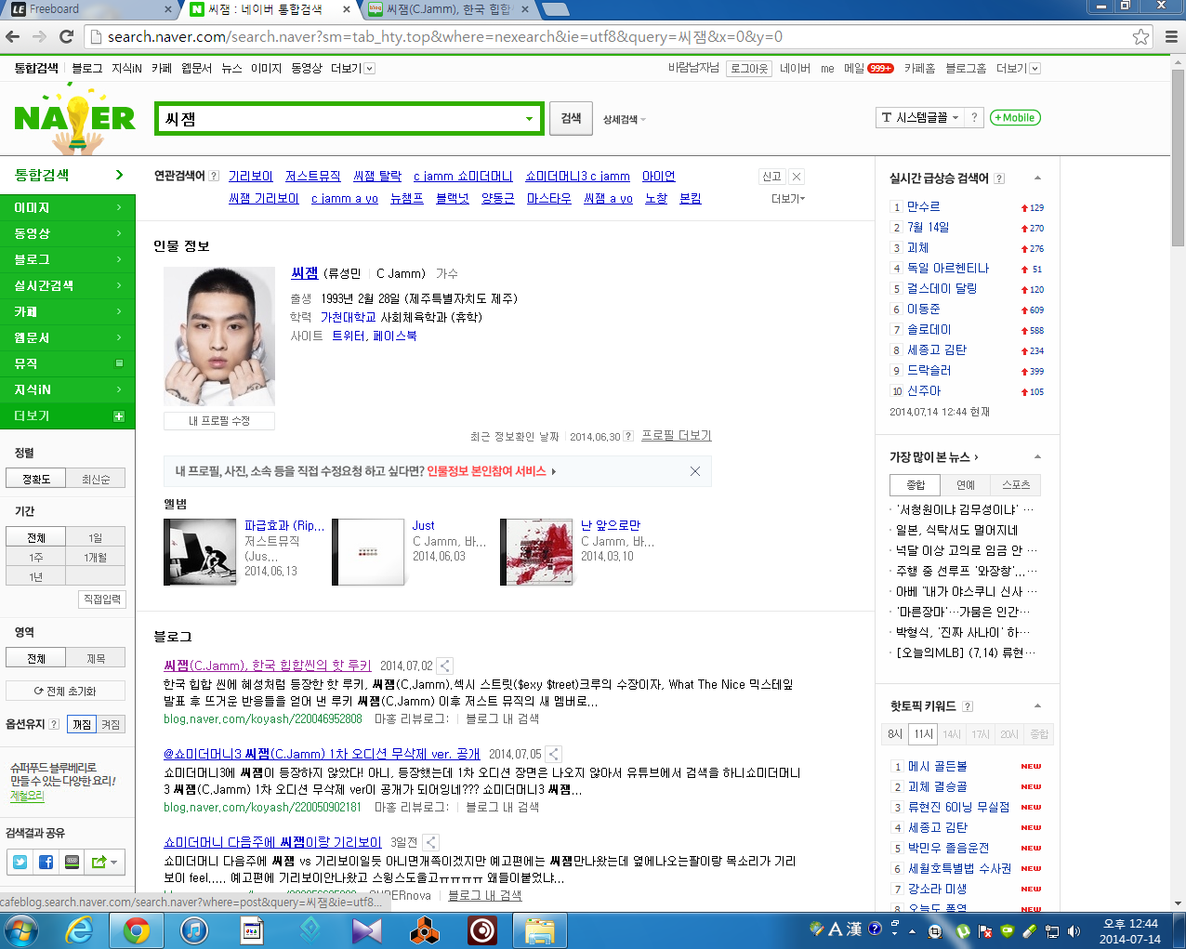1186x949 pixels.
Task: Share search results on Twitter
Action: pos(20,862)
